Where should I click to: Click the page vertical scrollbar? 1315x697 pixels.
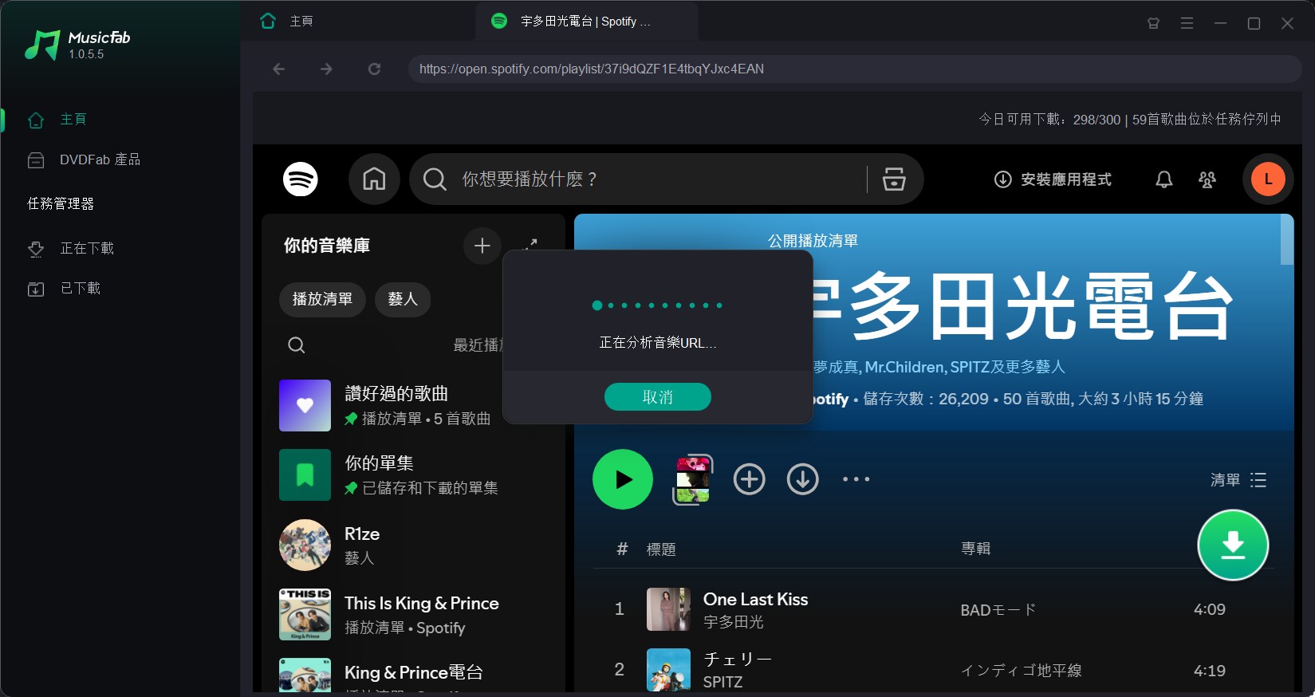1287,240
